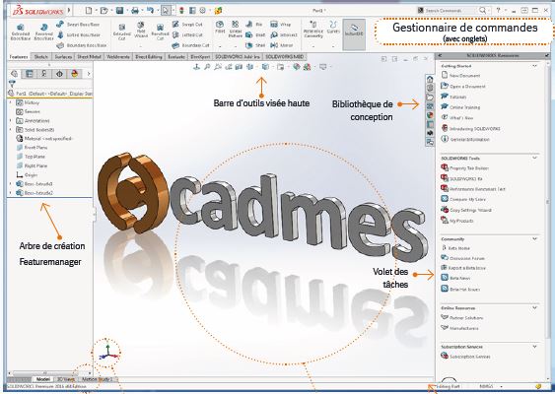Expand the Solid Bodies folder
555x394 pixels.
click(10, 130)
